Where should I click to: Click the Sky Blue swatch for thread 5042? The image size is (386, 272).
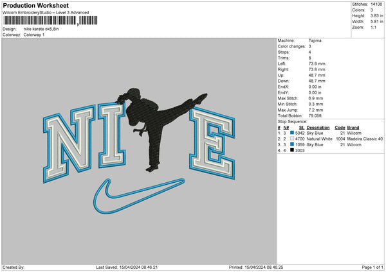click(x=292, y=133)
